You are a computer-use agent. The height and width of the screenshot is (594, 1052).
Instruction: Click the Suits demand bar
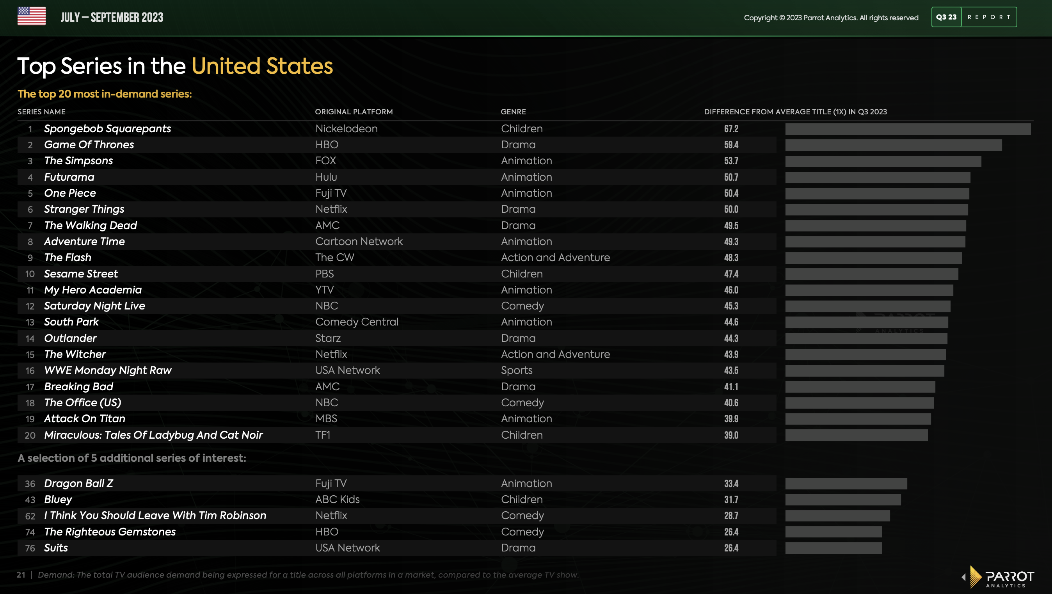(833, 548)
